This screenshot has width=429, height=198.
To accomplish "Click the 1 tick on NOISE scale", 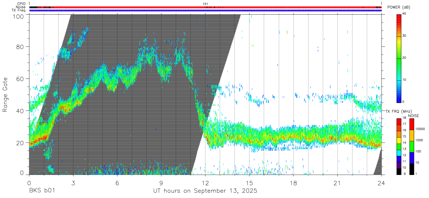I will pos(416,174).
